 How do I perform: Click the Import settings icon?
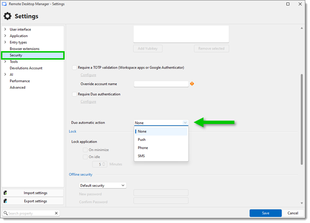tap(5, 193)
